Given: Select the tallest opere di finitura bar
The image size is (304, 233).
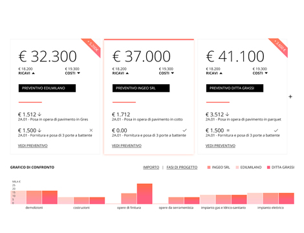Looking at the screenshot, I should click(x=145, y=194).
